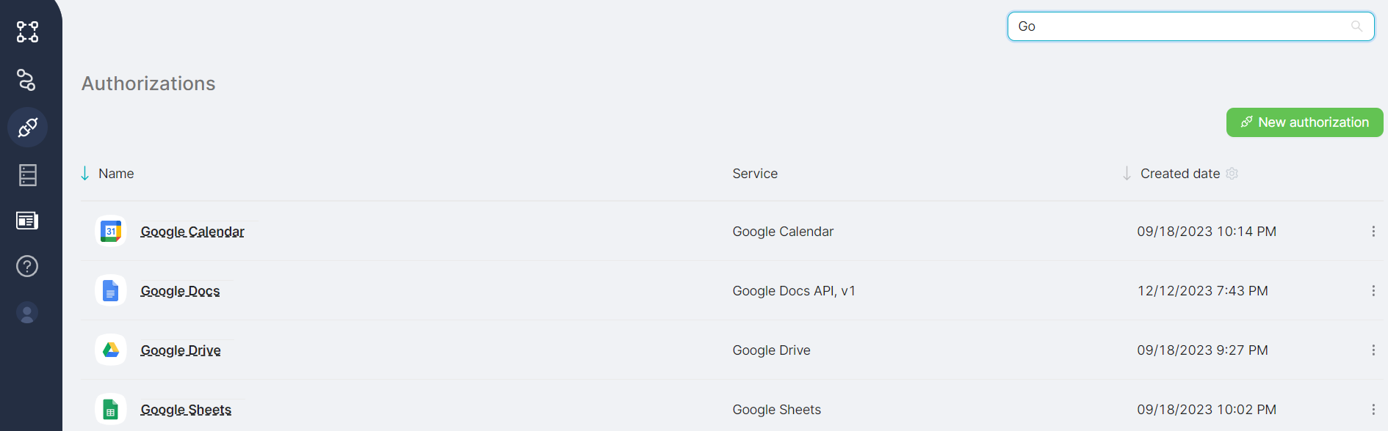Click the Created date settings gear icon
Viewport: 1388px width, 431px height.
point(1232,174)
